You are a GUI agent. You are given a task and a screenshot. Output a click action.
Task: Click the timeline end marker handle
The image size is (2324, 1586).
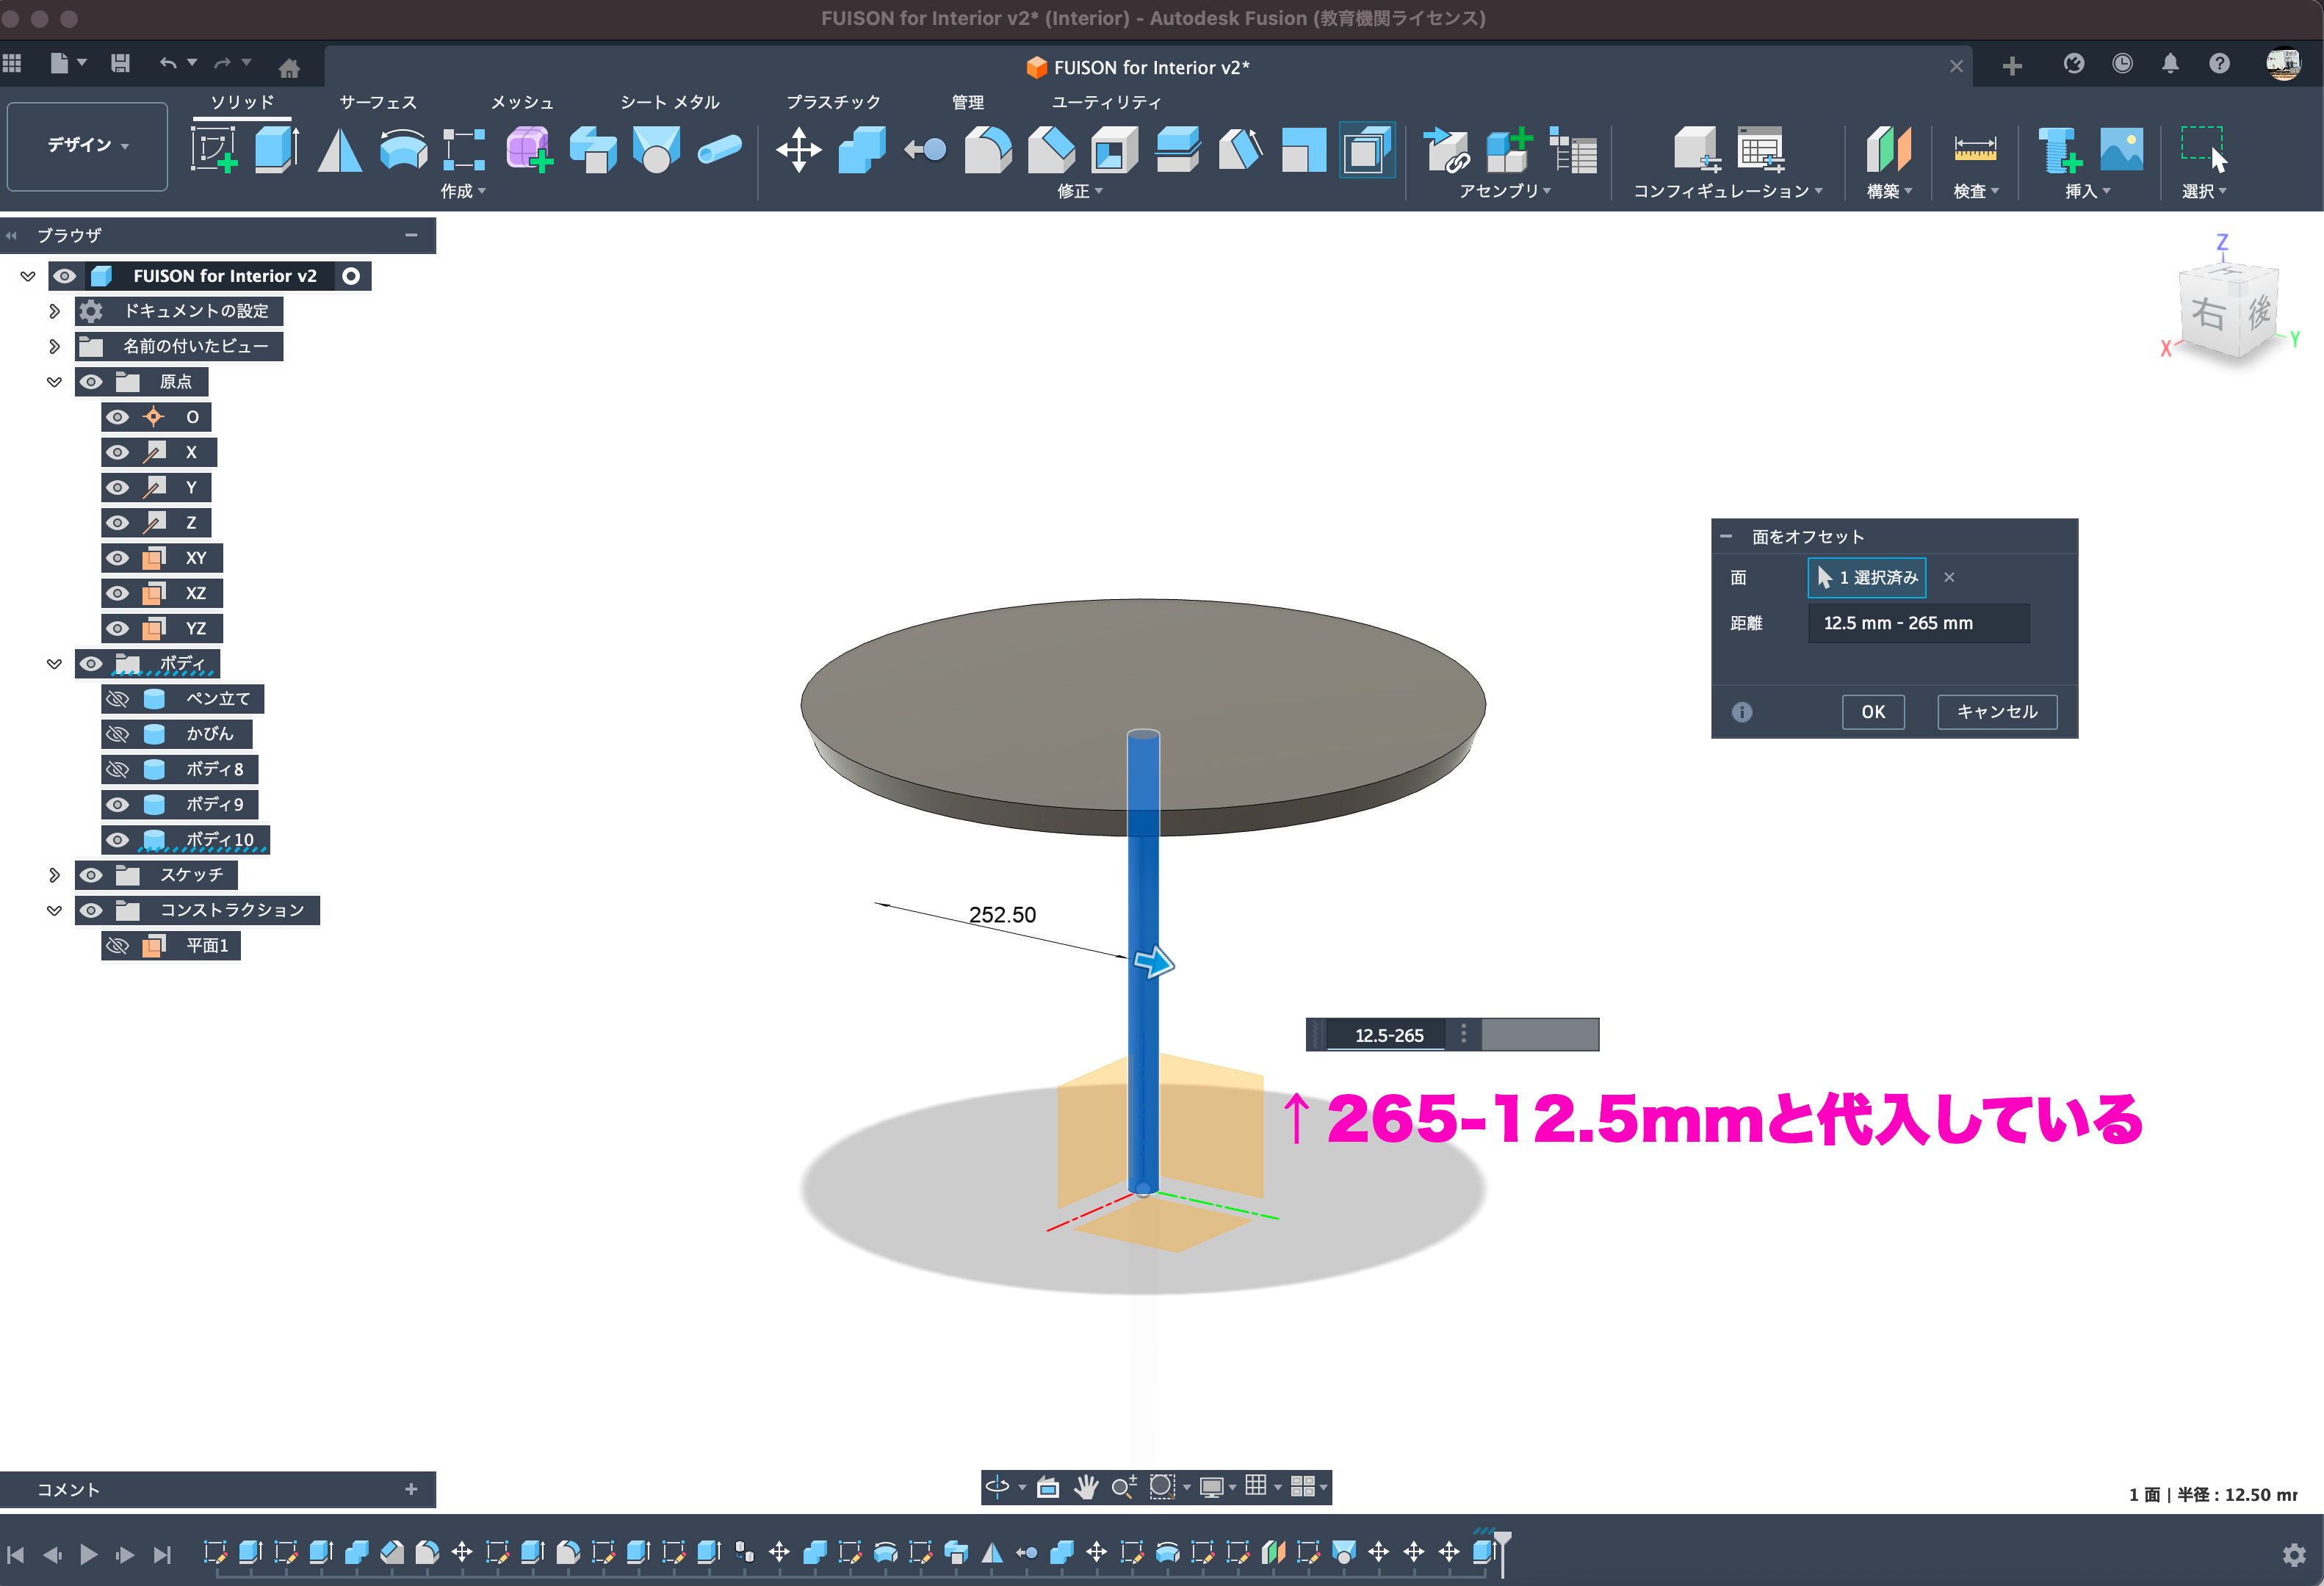1502,1540
